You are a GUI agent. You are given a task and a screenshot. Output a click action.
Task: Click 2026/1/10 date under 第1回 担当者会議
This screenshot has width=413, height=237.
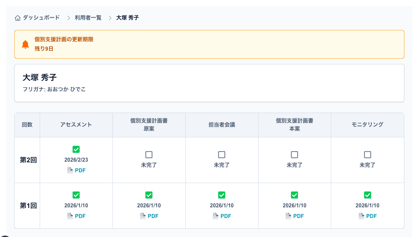222,206
